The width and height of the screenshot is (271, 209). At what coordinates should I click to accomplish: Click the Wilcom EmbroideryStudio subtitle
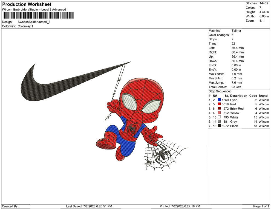coord(34,10)
